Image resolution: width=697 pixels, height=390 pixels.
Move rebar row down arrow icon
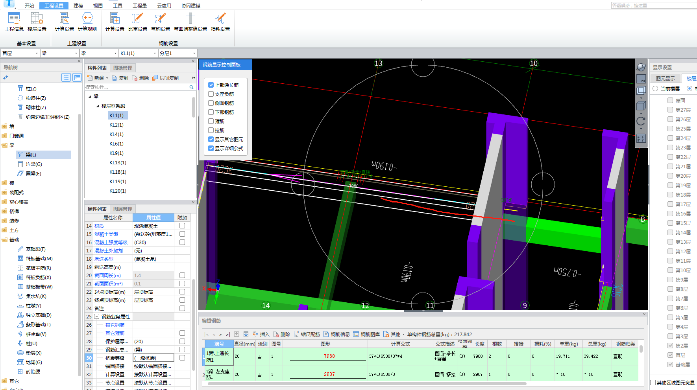tap(246, 334)
